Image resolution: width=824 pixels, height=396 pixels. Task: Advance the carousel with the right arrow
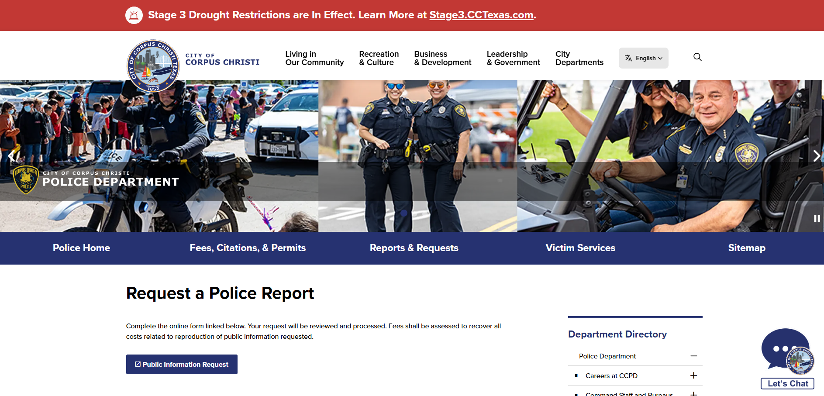tap(816, 155)
